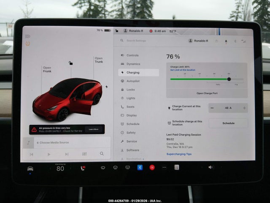Tap the notification bell icon
This screenshot has height=203, width=270.
[x=226, y=41]
